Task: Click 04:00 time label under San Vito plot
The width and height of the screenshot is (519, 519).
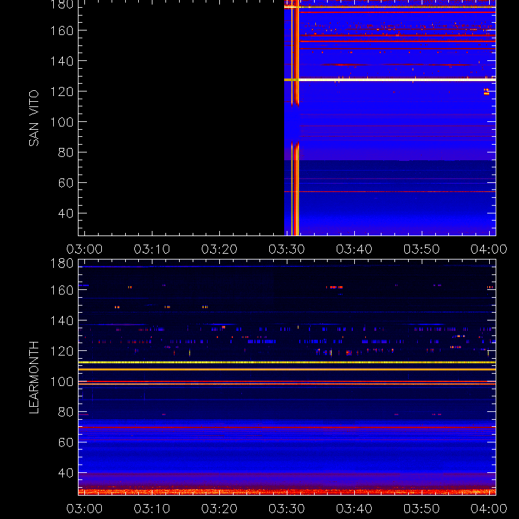Action: point(489,249)
